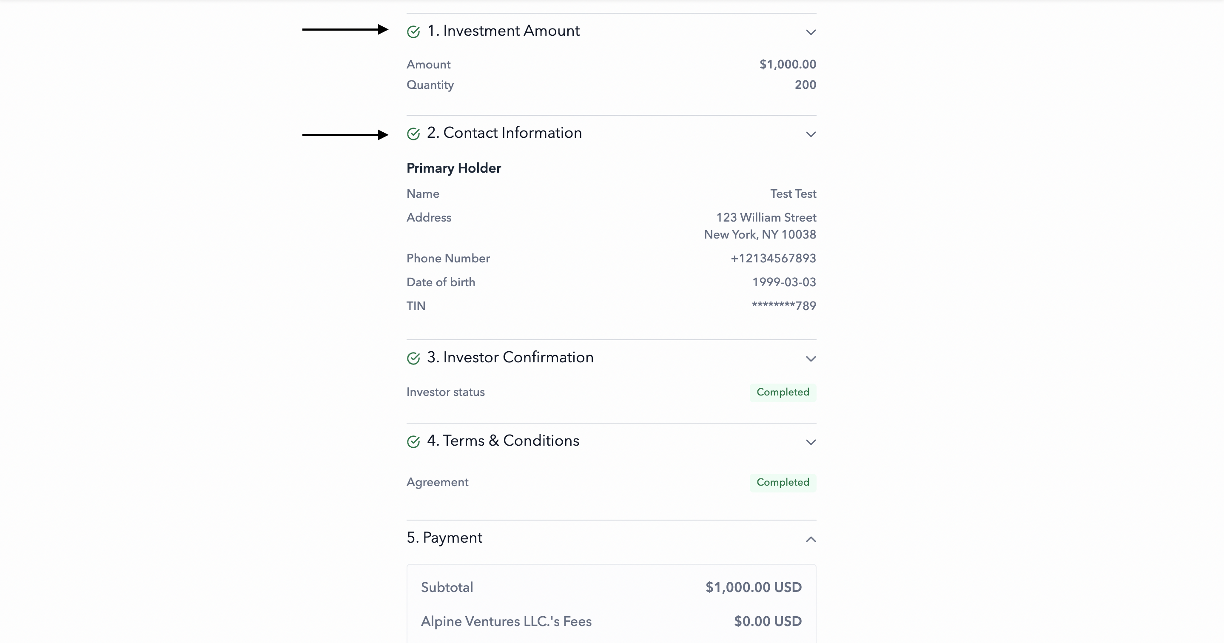
Task: Open the 4. Terms & Conditions heading
Action: 503,441
